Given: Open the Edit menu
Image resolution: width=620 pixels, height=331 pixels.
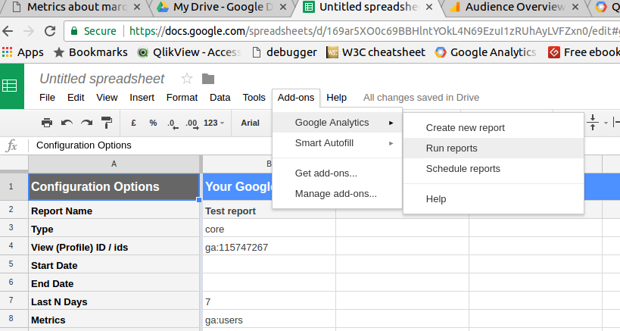Looking at the screenshot, I should 76,97.
